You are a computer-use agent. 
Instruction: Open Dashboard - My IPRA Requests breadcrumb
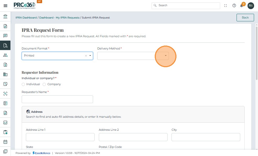59,18
